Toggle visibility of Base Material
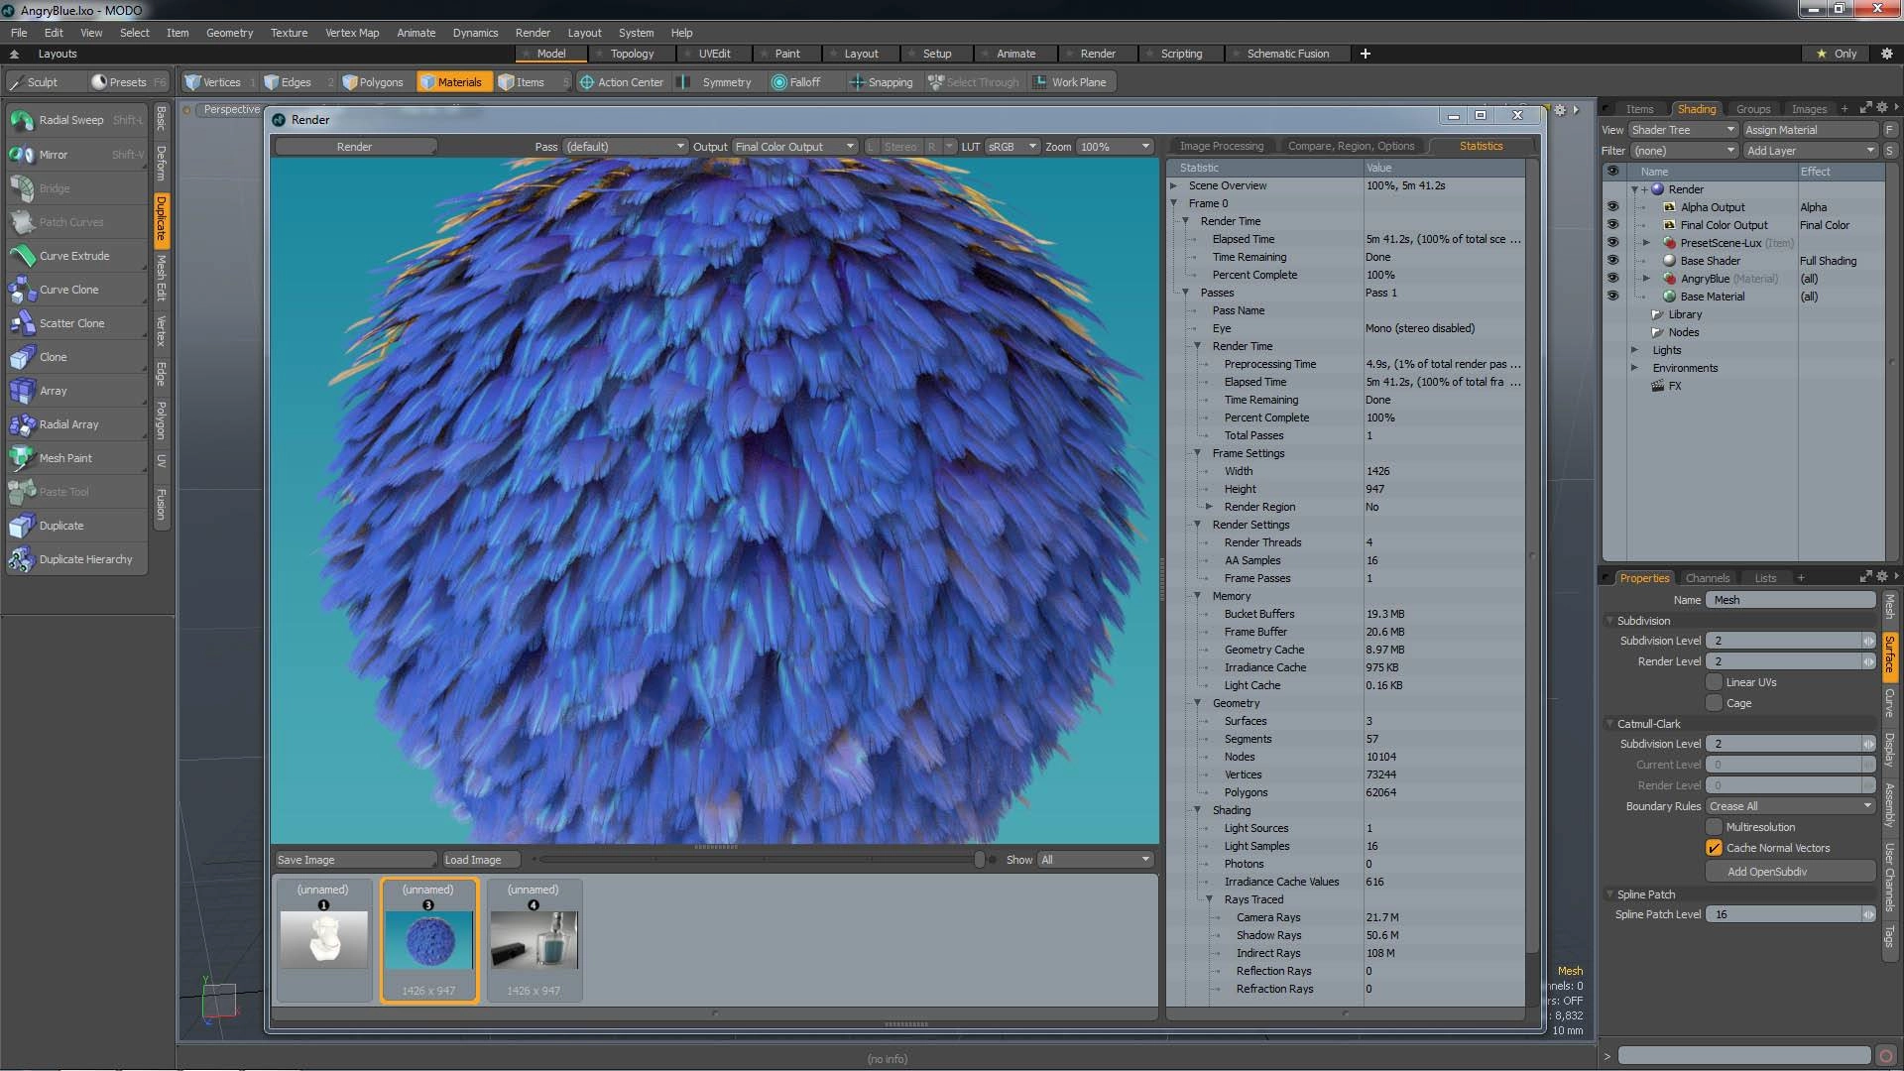Screen dimensions: 1904x1071 (x=1612, y=297)
